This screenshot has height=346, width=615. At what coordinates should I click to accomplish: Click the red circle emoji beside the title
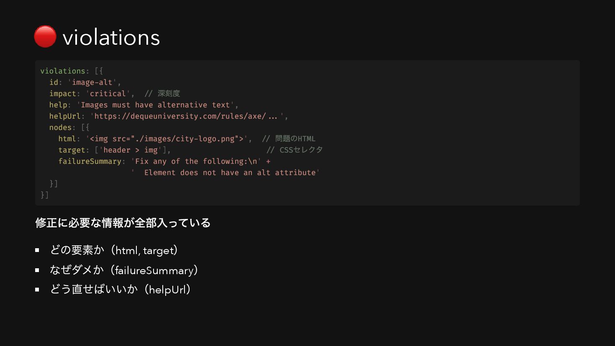point(45,37)
